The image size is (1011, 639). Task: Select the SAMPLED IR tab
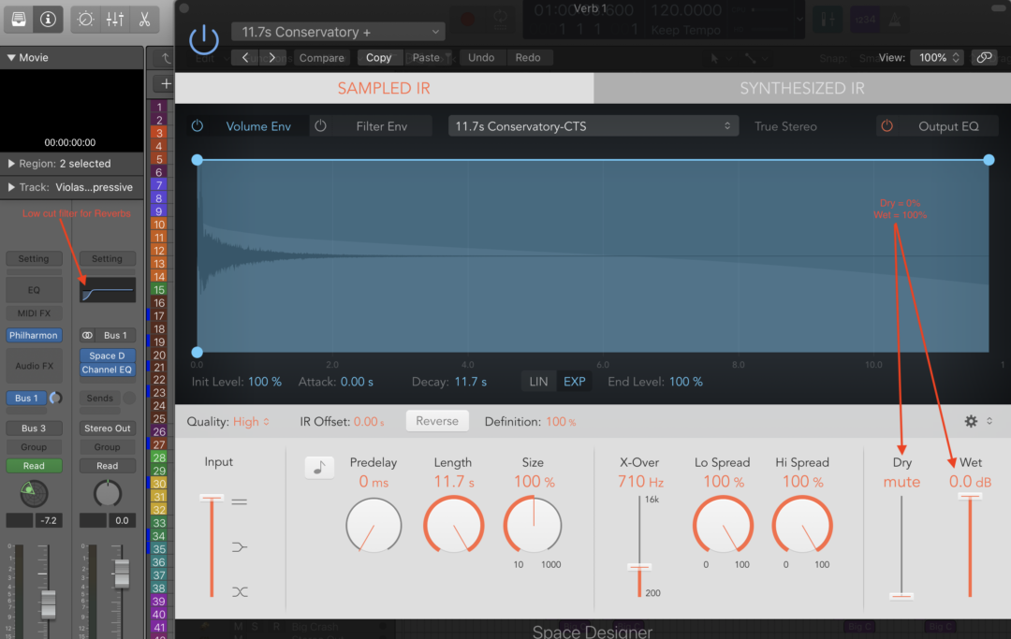[x=384, y=87]
